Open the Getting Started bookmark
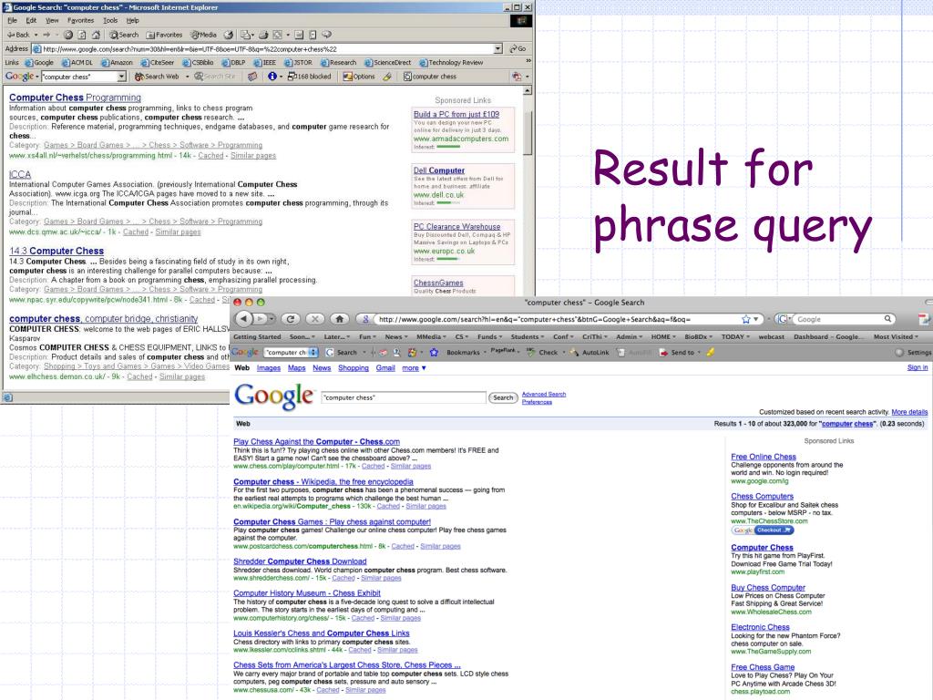Screen dimensions: 933x700 click(257, 336)
